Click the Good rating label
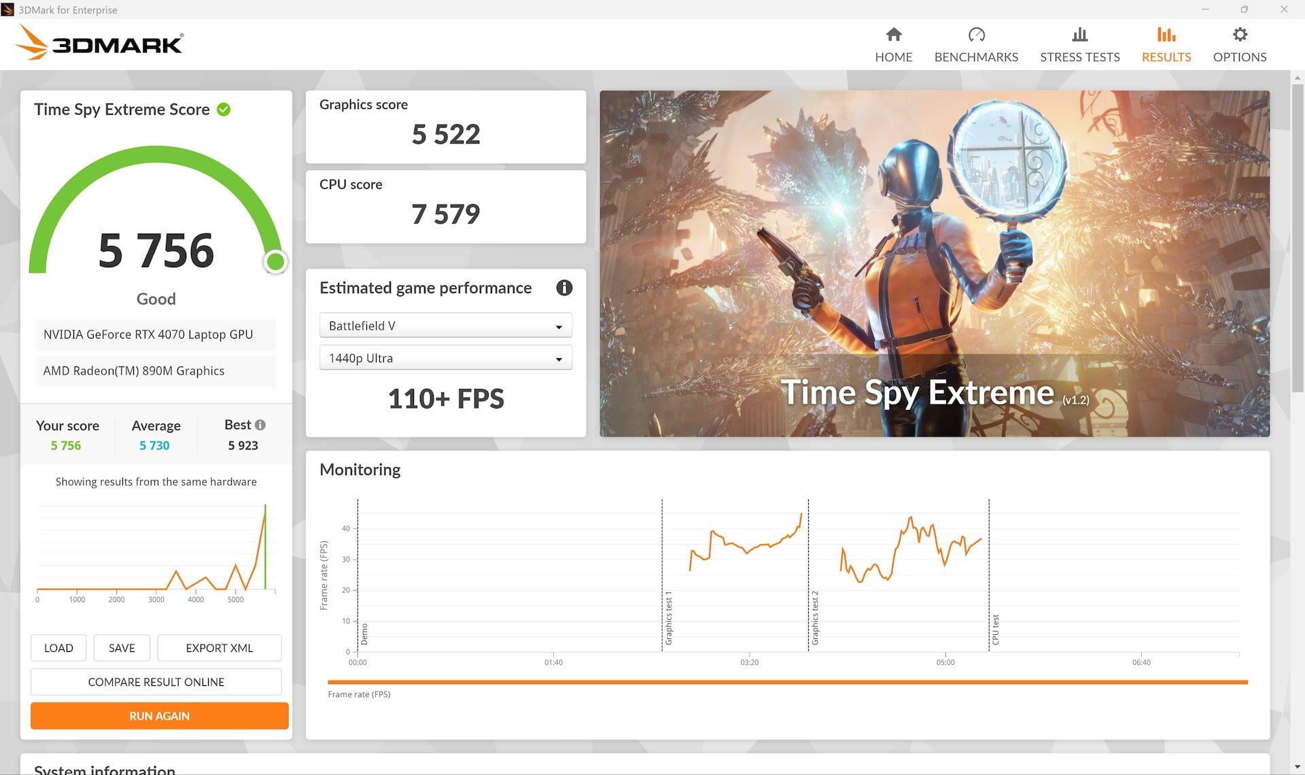The image size is (1305, 775). tap(156, 299)
